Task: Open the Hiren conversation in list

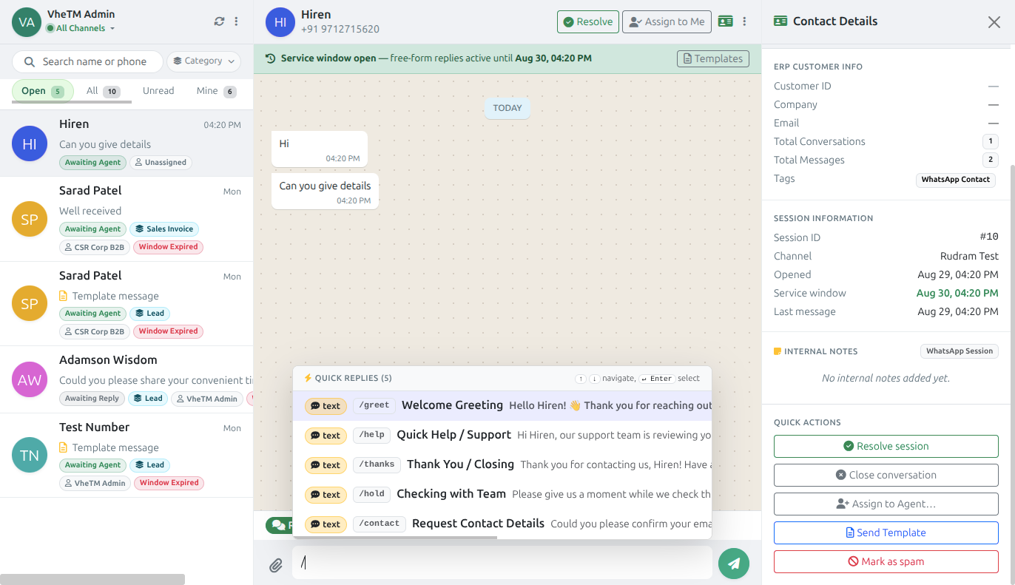Action: point(127,143)
